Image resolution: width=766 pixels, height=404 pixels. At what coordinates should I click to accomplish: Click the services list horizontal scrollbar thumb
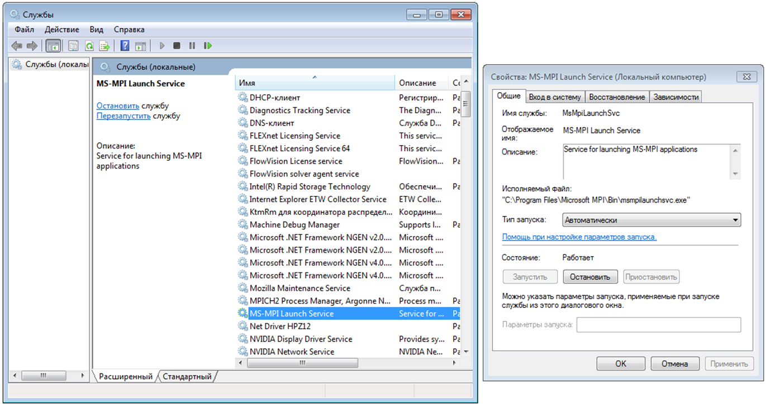(x=302, y=363)
